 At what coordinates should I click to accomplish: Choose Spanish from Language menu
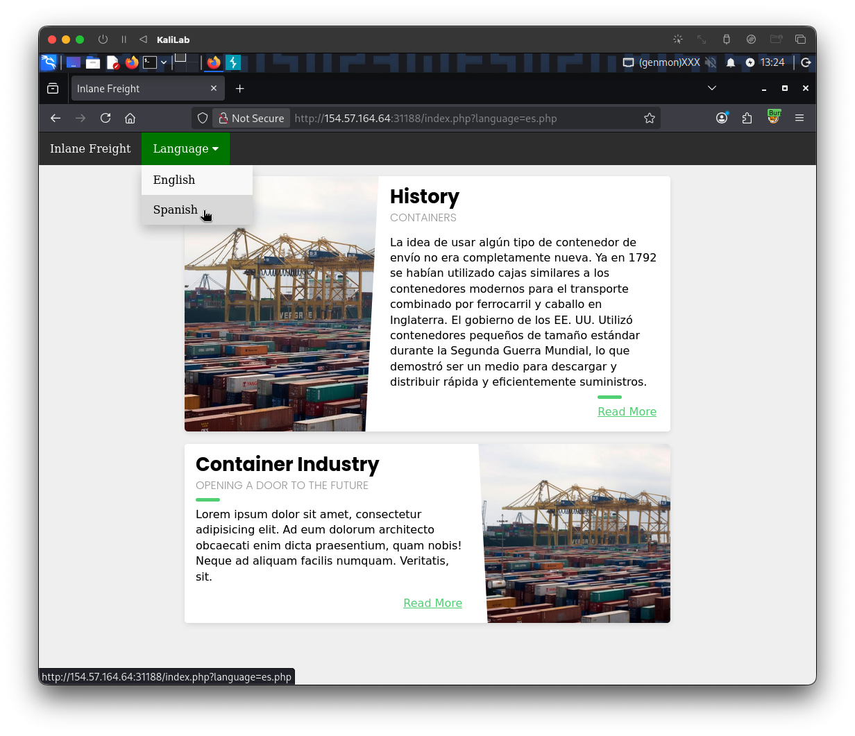coord(197,209)
